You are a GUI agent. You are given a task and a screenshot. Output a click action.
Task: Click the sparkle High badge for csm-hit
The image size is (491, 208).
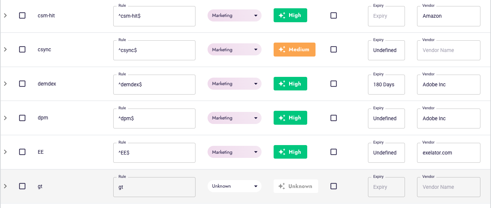[x=290, y=15]
